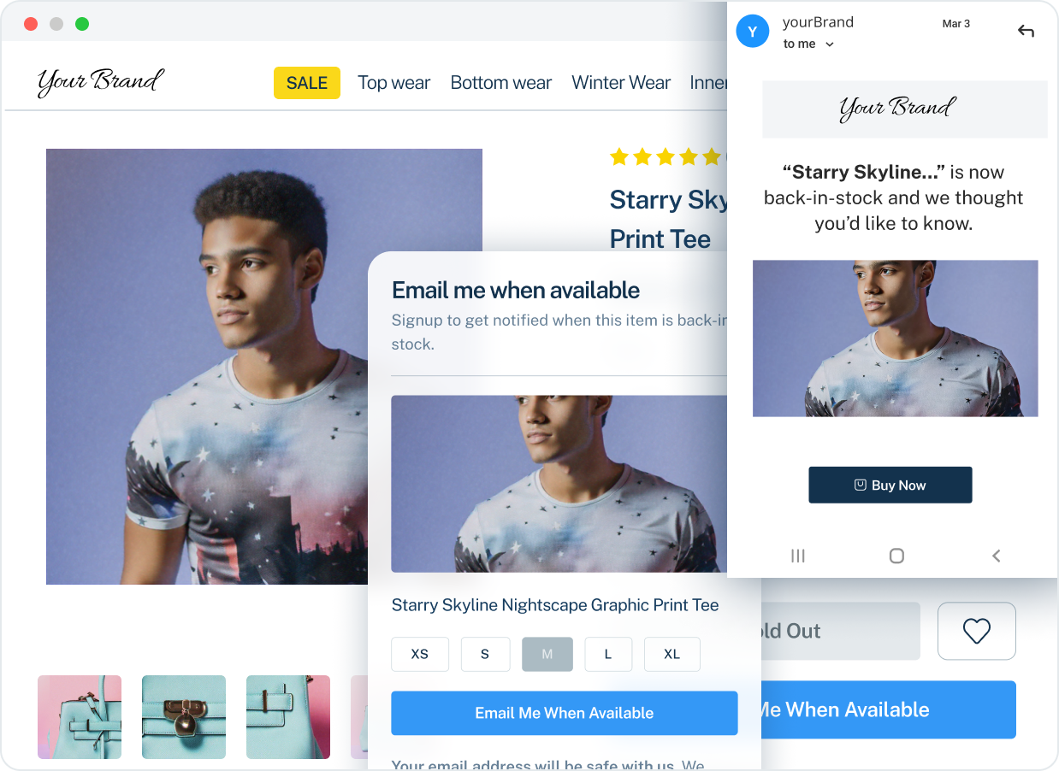This screenshot has height=771, width=1059.
Task: Click the Your Brand logo in site header
Action: 100,82
